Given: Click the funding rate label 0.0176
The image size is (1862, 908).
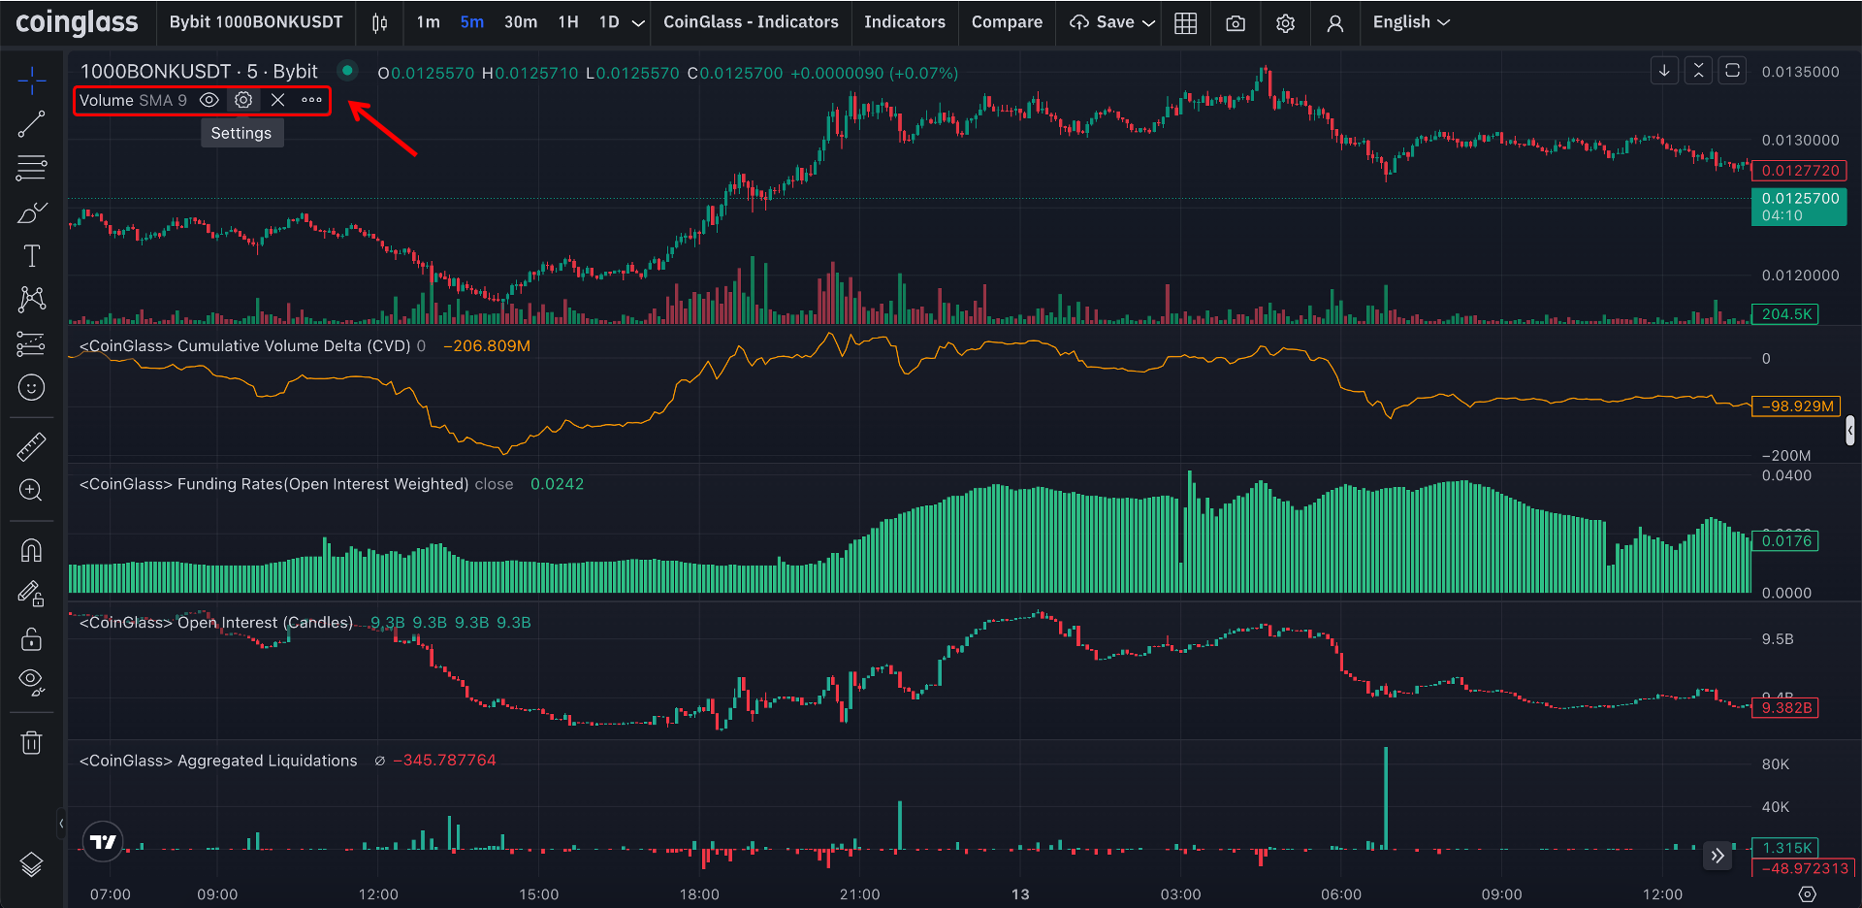Looking at the screenshot, I should [1785, 541].
